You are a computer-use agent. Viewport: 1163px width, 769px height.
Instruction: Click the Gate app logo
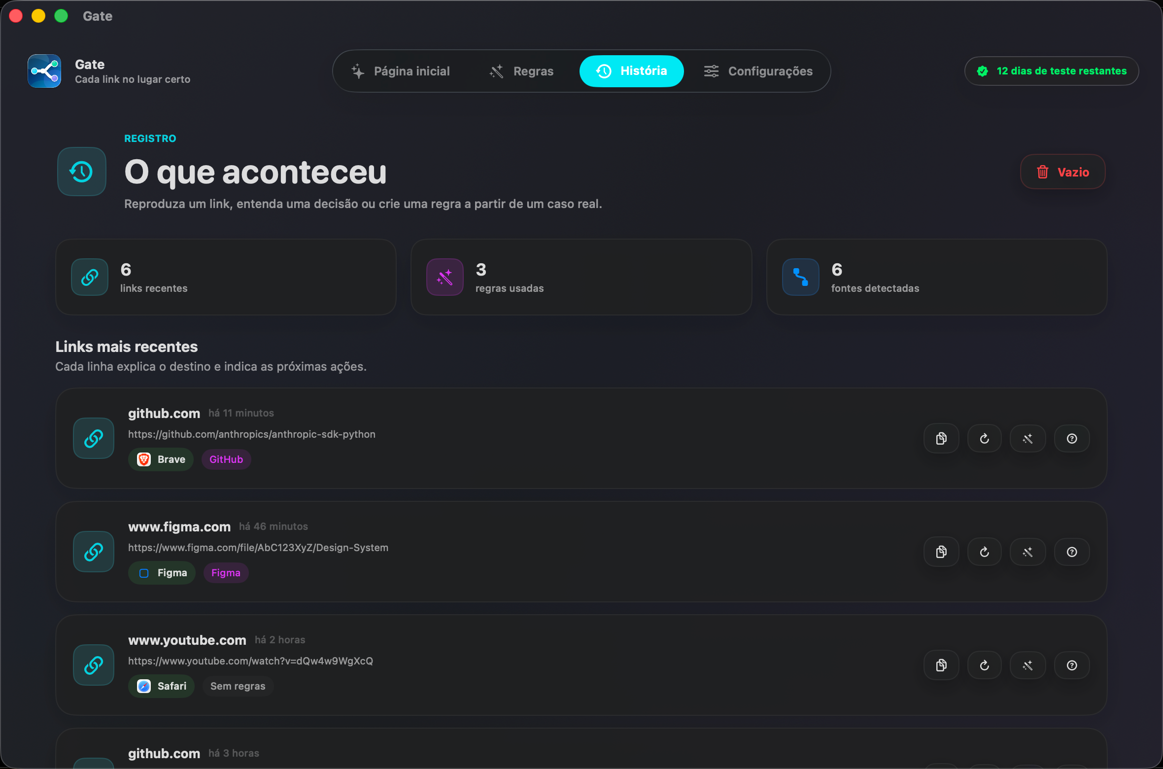click(44, 71)
